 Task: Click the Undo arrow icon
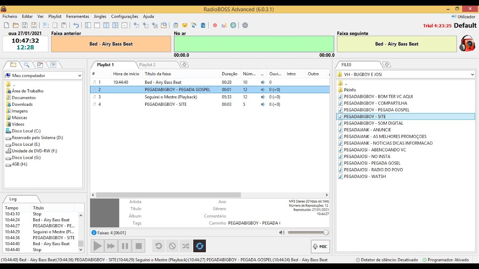tap(76, 25)
